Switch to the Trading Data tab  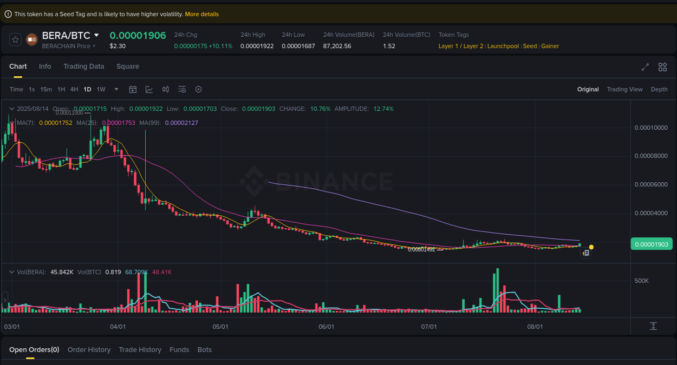click(83, 67)
